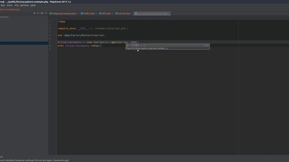Switch to the ShippingCompany.php tab

(x=64, y=13)
